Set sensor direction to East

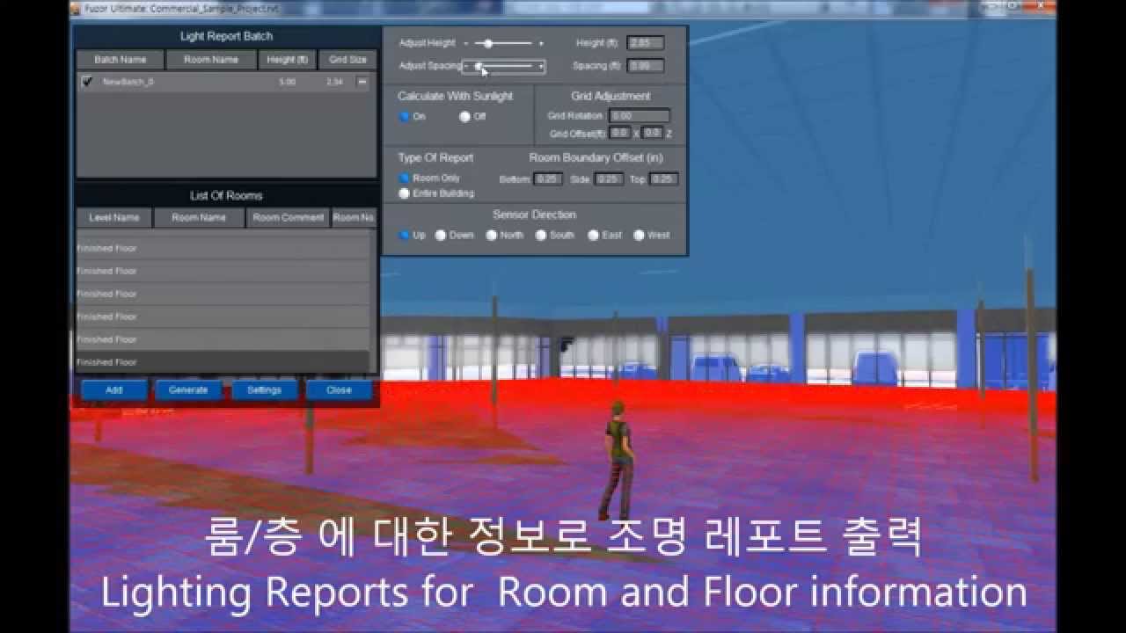point(594,235)
